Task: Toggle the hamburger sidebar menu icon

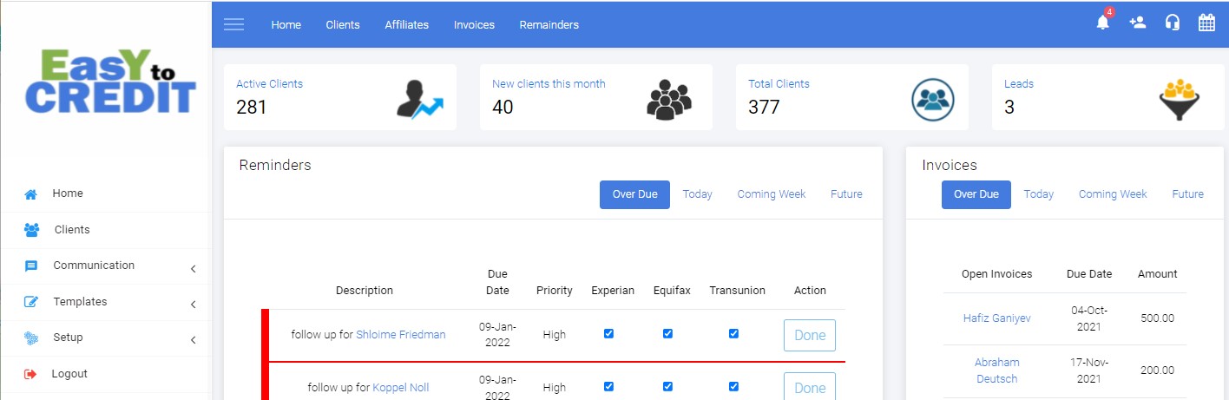Action: (233, 24)
